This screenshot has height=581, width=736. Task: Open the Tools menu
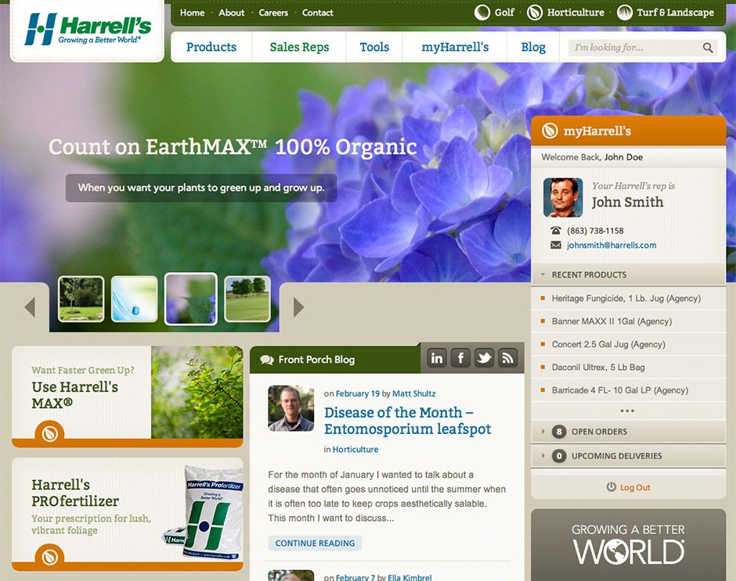(374, 47)
